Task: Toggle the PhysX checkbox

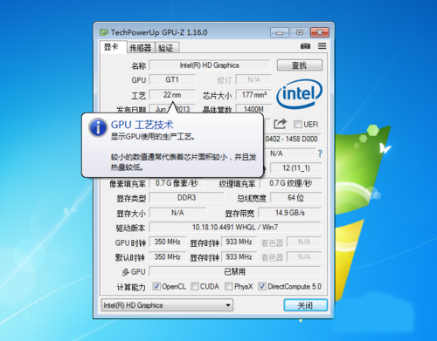Action: [229, 286]
